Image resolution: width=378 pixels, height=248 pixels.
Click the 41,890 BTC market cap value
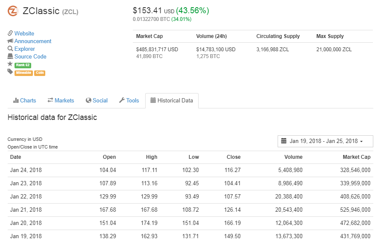[x=149, y=56]
